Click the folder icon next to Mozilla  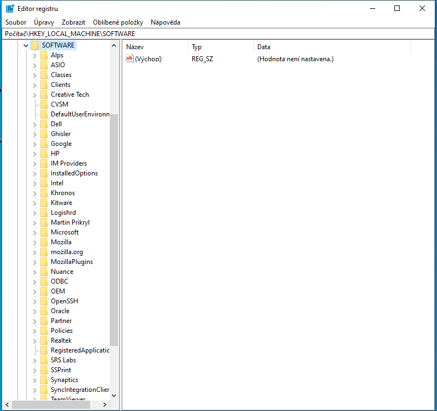(44, 242)
